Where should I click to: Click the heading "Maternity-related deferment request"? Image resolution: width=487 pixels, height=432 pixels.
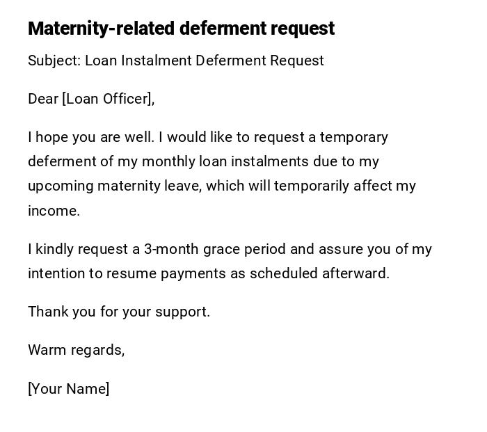tap(181, 29)
